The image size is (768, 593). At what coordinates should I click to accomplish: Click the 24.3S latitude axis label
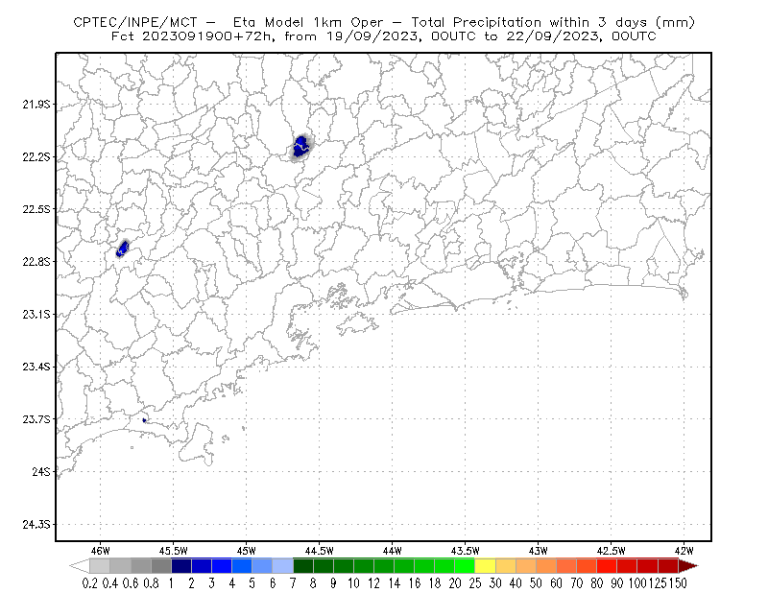[x=36, y=525]
